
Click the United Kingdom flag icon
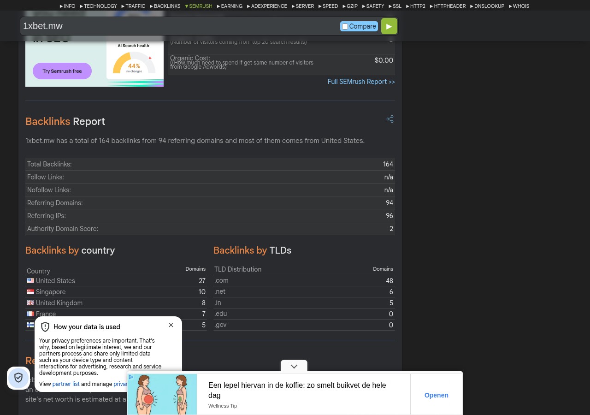tap(30, 302)
